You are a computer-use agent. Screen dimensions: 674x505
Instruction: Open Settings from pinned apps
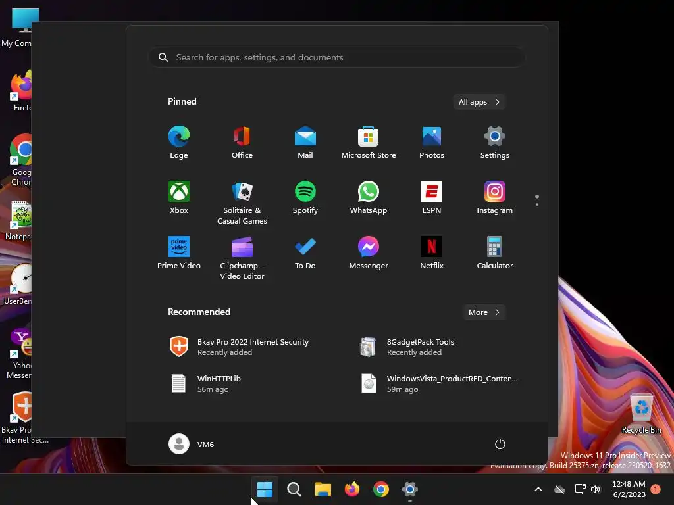[495, 142]
